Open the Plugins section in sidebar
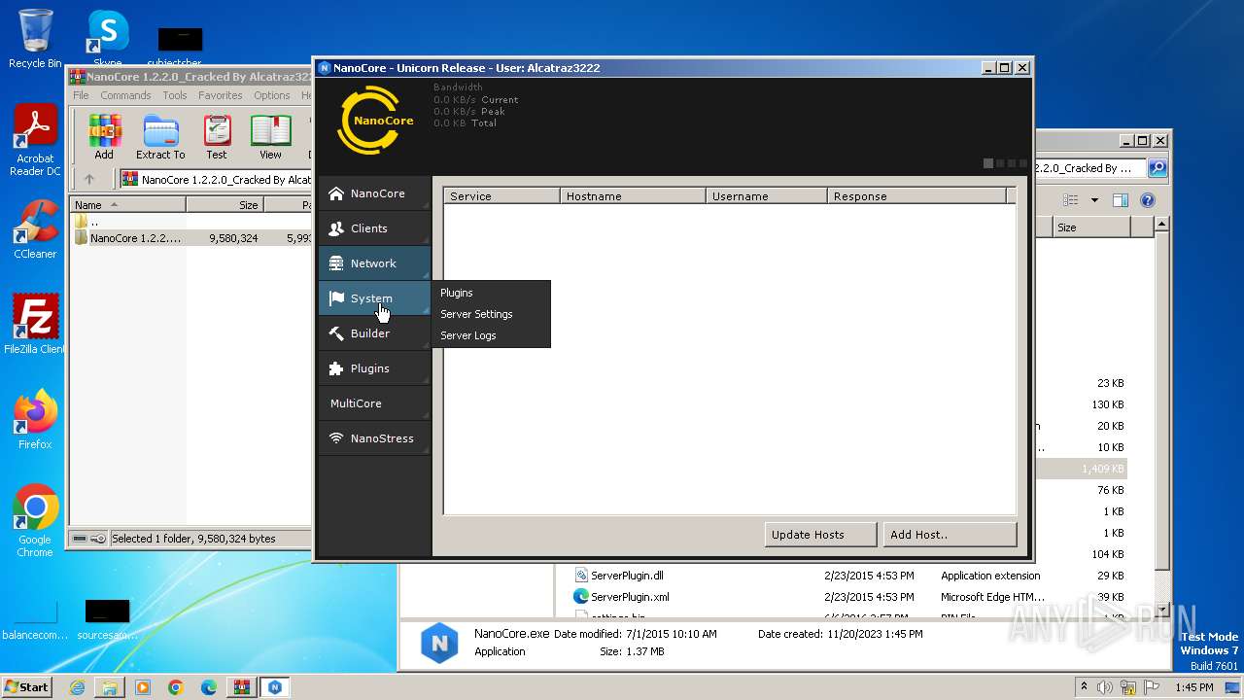Viewport: 1244px width, 700px height. click(x=374, y=368)
